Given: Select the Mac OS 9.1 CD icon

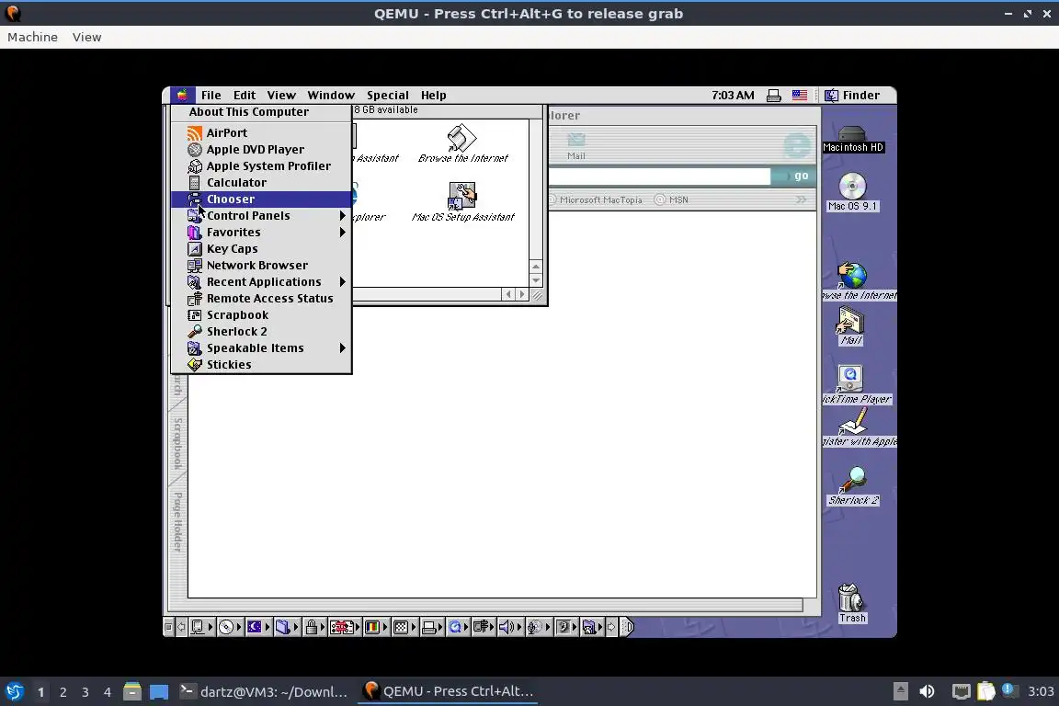Looking at the screenshot, I should tap(852, 192).
